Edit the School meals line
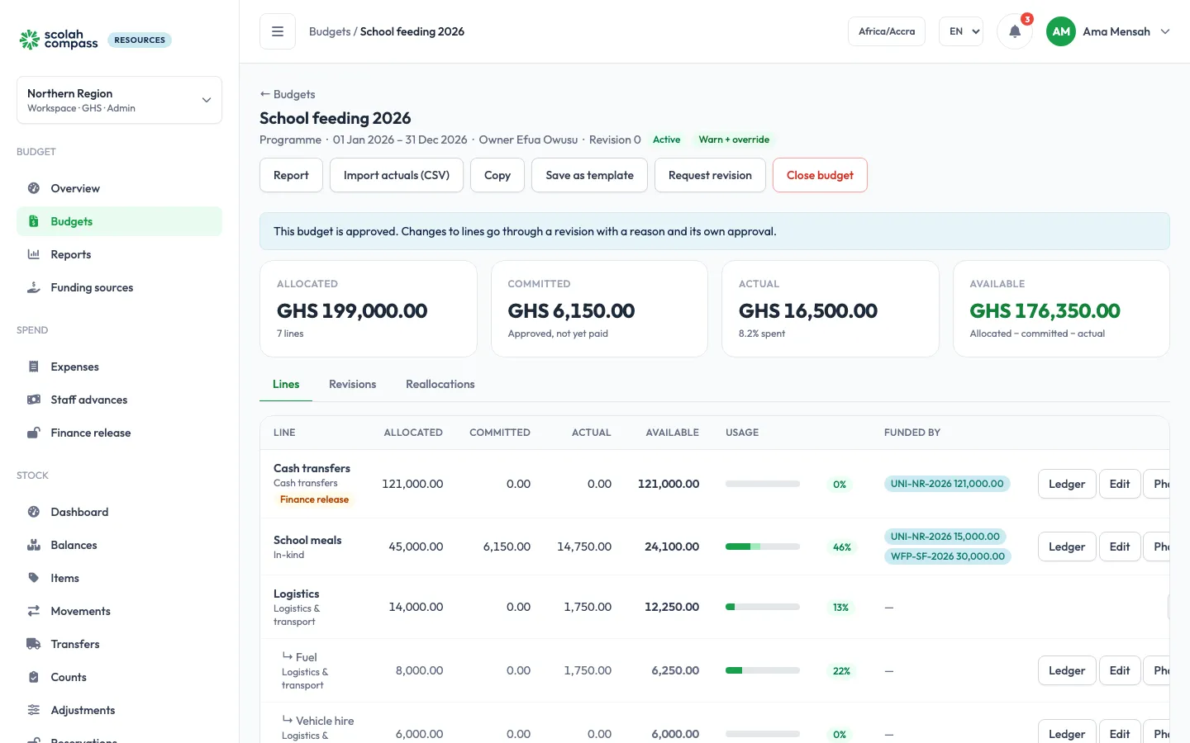This screenshot has height=743, width=1190. [x=1120, y=547]
